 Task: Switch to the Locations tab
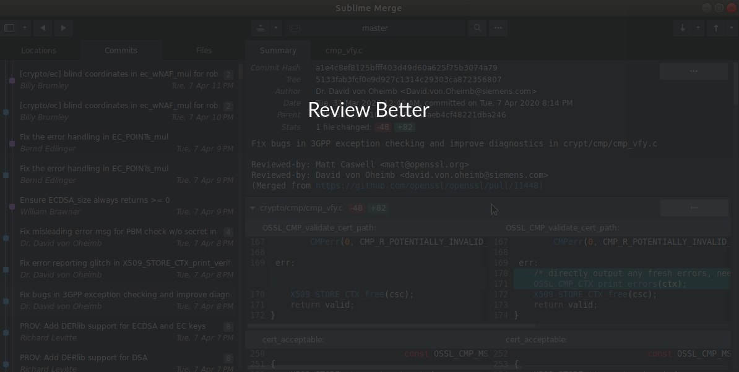pos(38,50)
